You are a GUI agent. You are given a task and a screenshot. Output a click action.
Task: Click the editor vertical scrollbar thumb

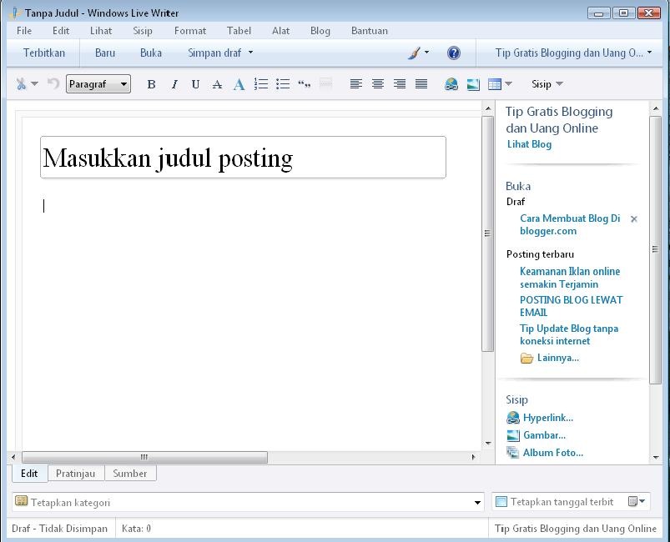click(x=487, y=233)
